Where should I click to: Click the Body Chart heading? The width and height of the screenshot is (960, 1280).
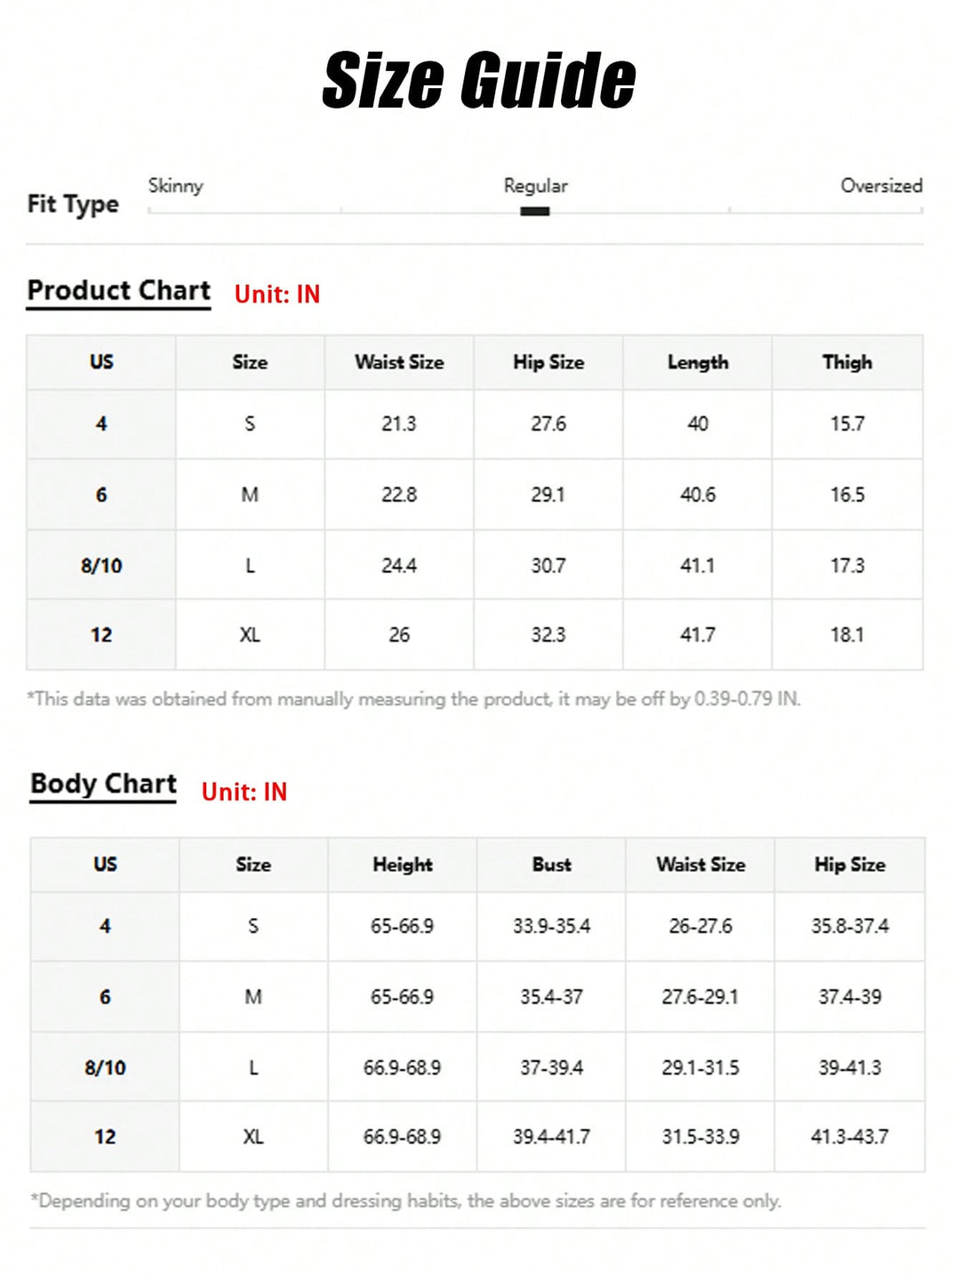[104, 784]
